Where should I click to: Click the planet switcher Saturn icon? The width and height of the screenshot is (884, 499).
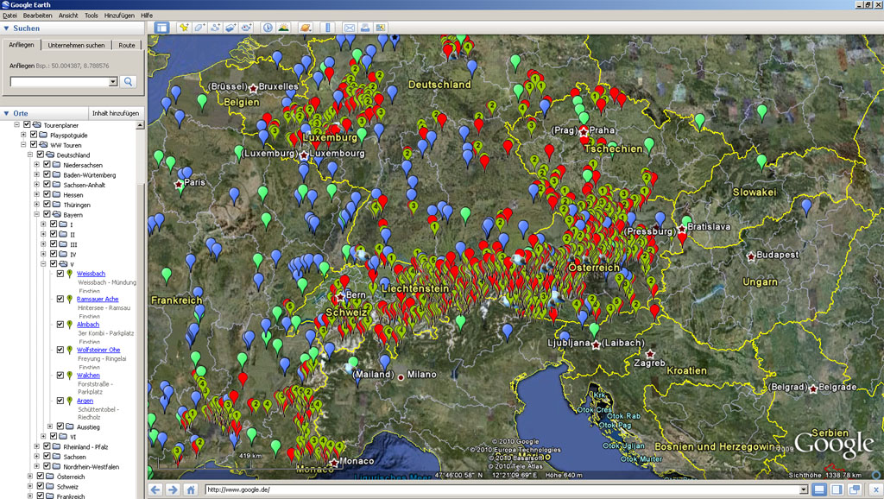305,28
